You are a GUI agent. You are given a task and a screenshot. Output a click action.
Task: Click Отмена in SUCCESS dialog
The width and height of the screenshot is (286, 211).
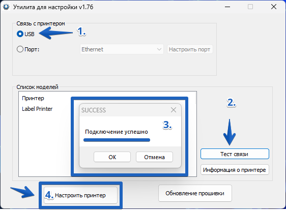click(154, 157)
